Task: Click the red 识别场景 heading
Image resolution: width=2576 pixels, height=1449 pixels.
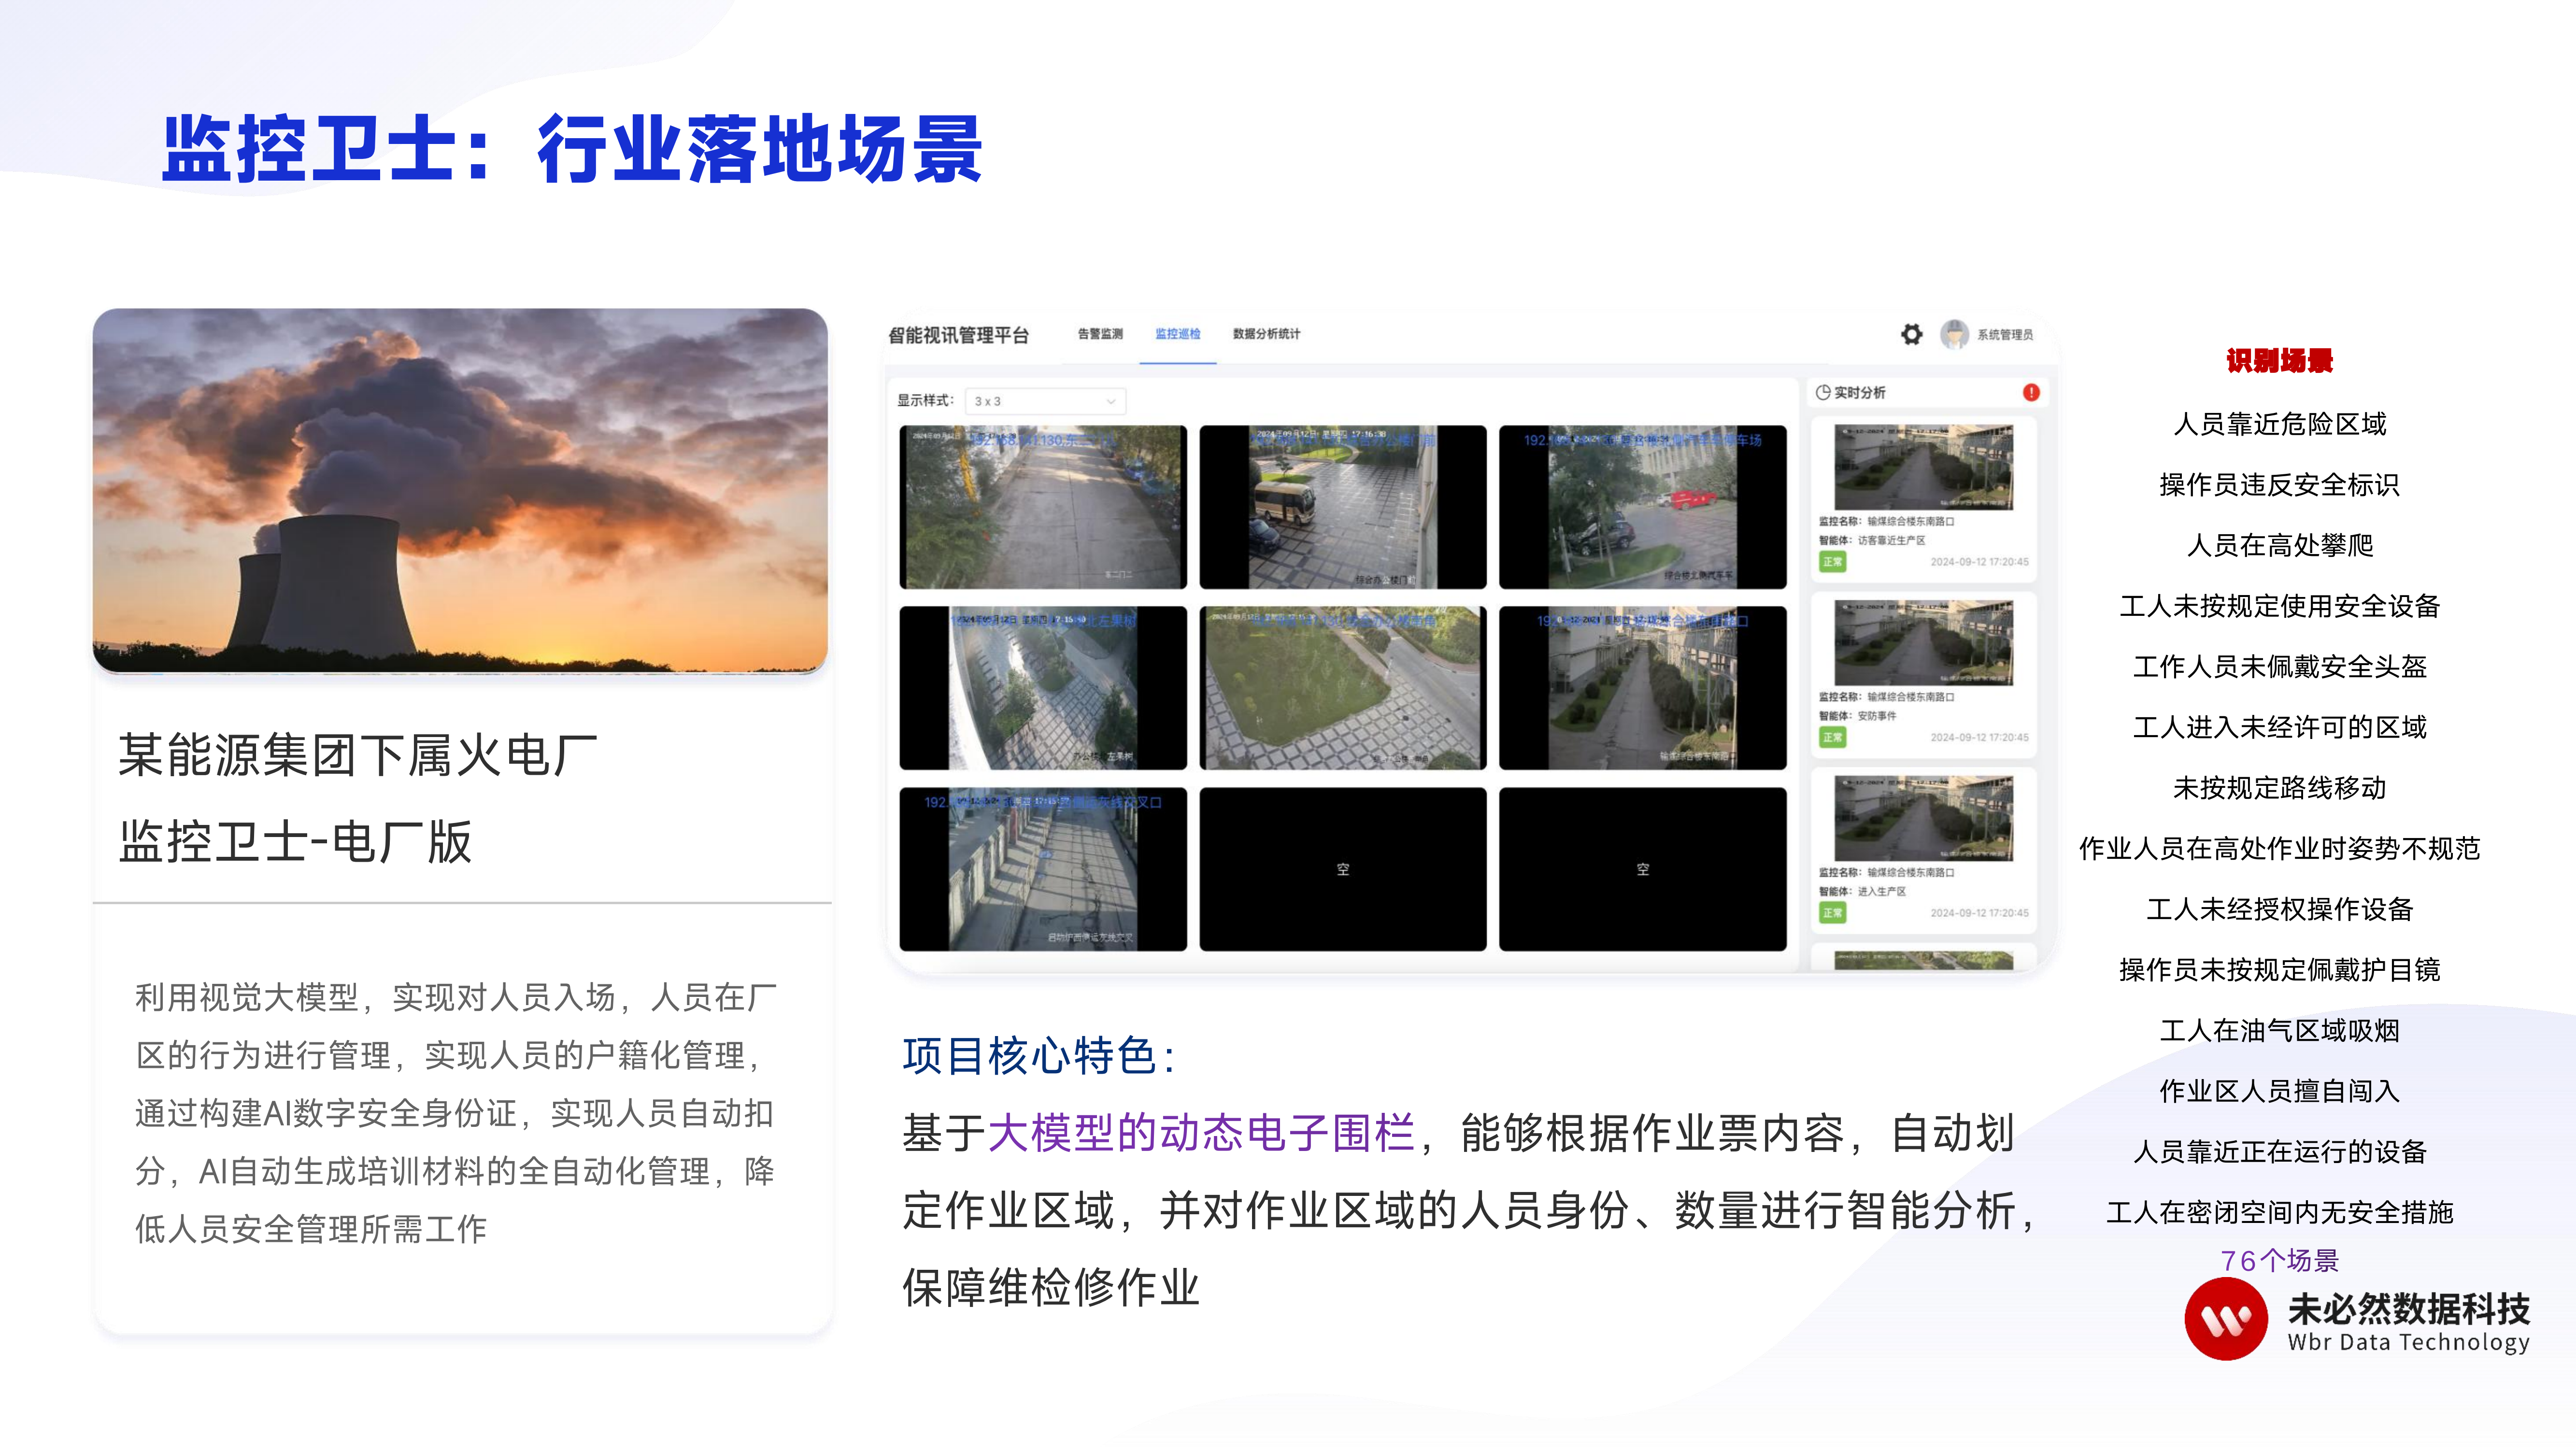Action: [x=2279, y=360]
